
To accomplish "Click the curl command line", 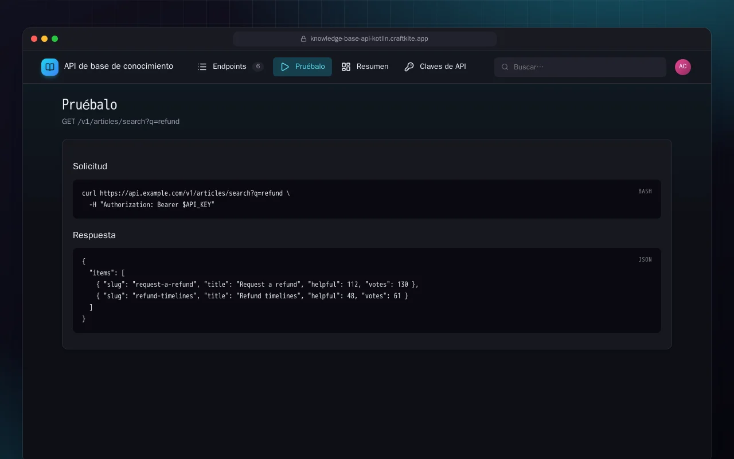I will (186, 193).
